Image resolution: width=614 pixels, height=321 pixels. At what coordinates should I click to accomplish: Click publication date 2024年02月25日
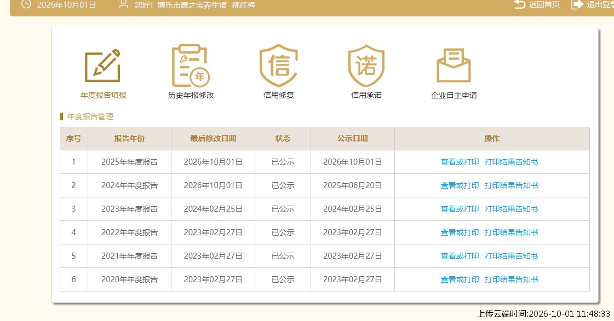352,209
